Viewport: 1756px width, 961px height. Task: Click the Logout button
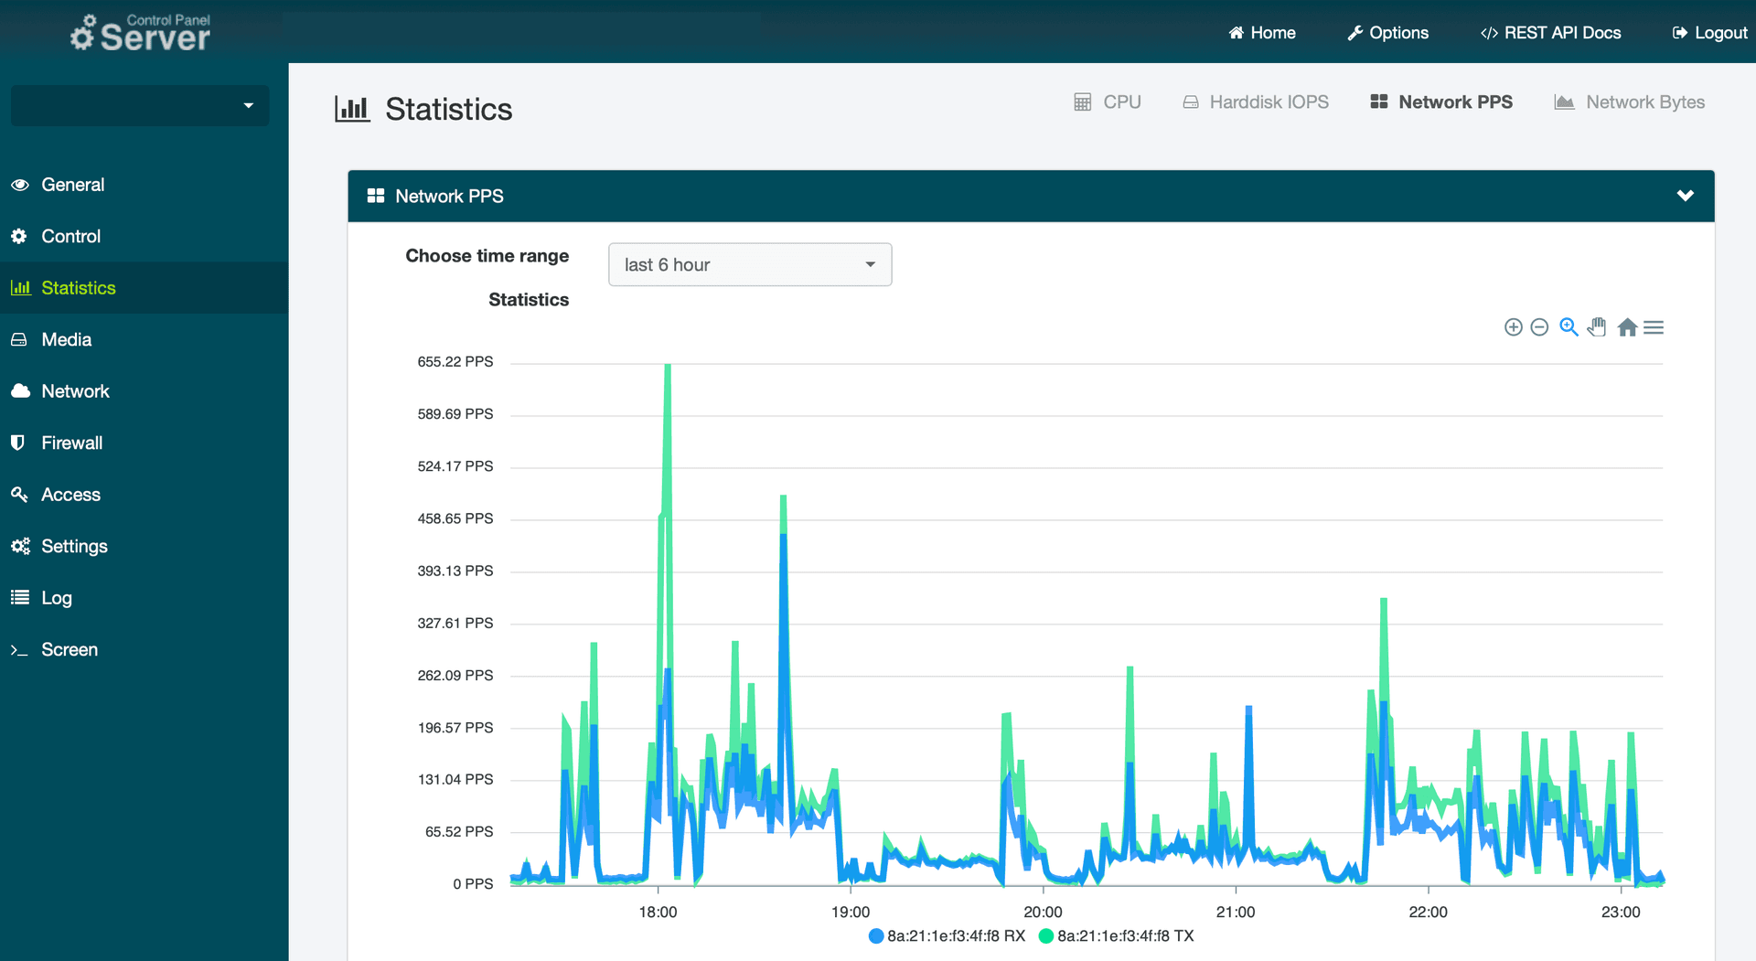tap(1709, 32)
